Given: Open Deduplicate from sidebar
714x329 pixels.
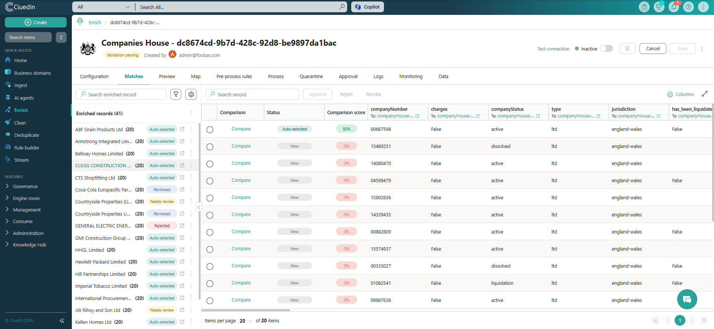Looking at the screenshot, I should pyautogui.click(x=26, y=135).
